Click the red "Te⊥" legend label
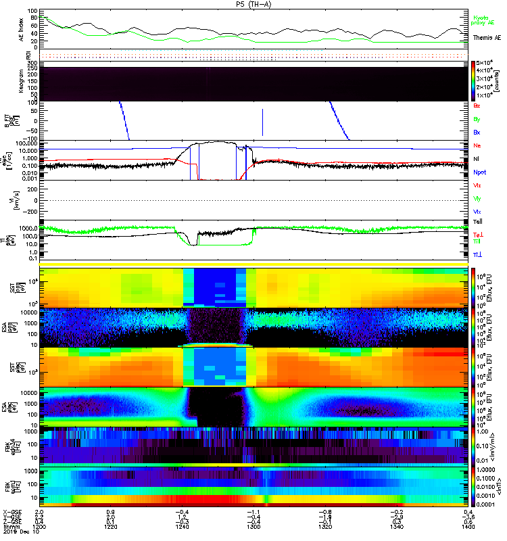 pos(478,235)
